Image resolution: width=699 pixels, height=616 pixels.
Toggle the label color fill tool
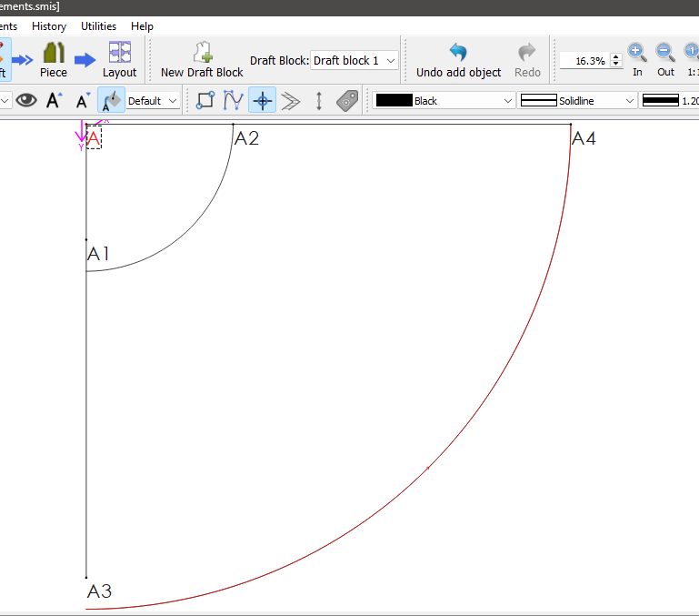pos(111,100)
